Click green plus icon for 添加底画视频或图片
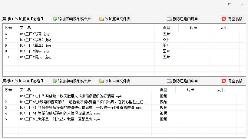 (x=55, y=19)
